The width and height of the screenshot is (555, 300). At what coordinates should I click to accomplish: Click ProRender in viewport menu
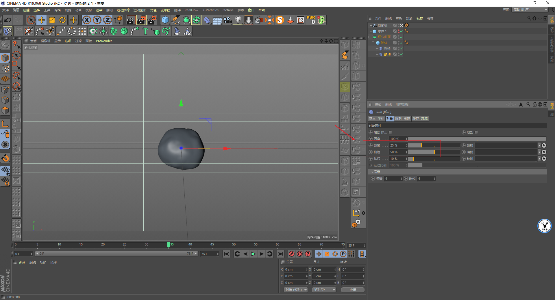point(104,41)
